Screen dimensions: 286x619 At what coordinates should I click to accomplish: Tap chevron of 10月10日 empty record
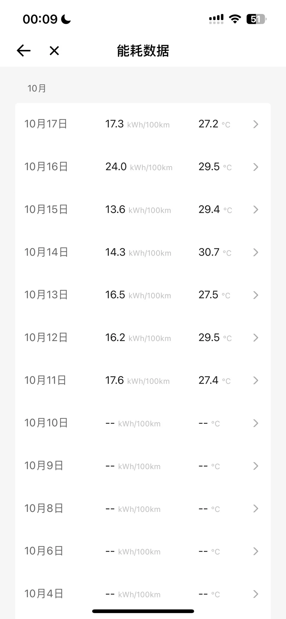[256, 423]
